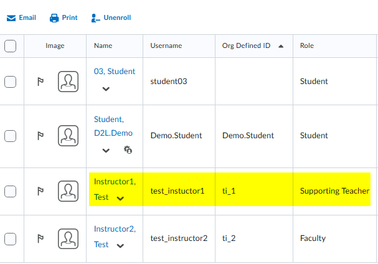Viewport: 378px width, 264px height.
Task: Toggle the select-all checkbox in header
Action: pos(10,46)
